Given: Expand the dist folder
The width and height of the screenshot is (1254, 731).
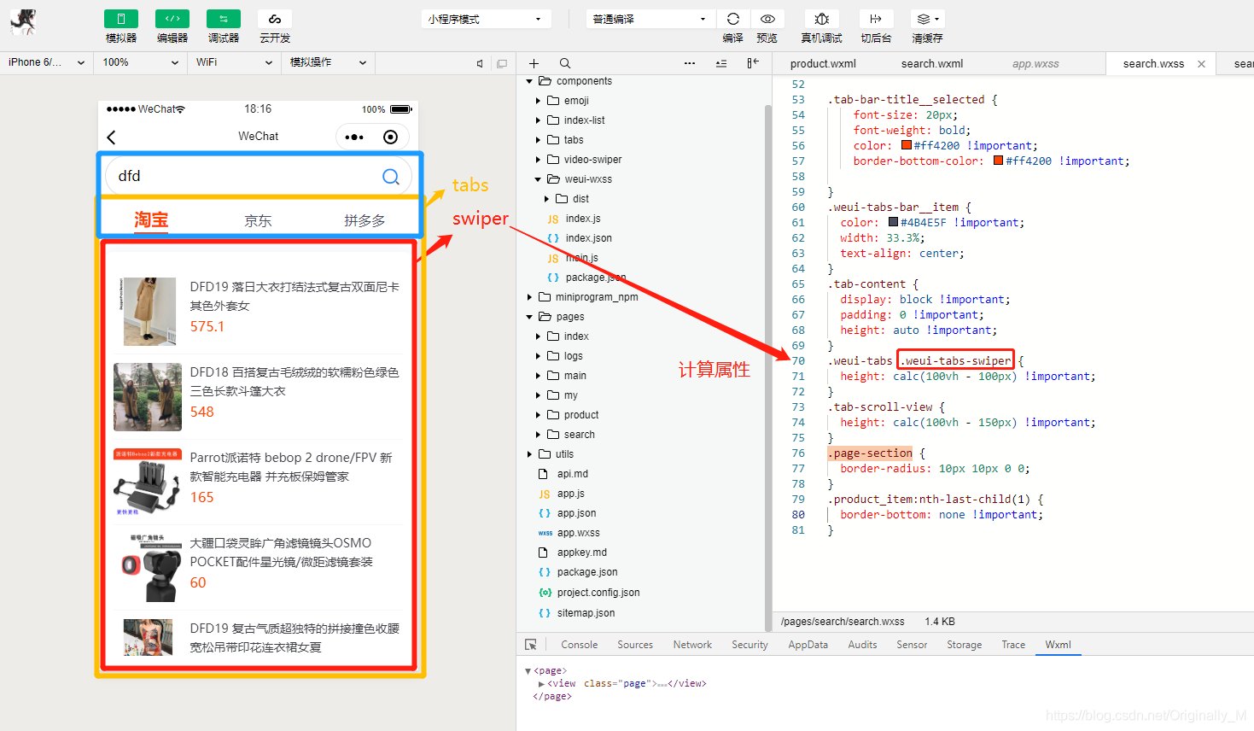Looking at the screenshot, I should (x=547, y=199).
